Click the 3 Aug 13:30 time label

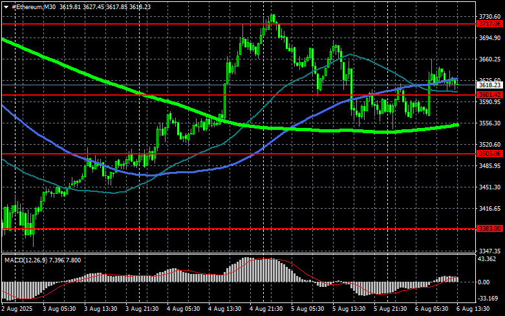point(100,309)
